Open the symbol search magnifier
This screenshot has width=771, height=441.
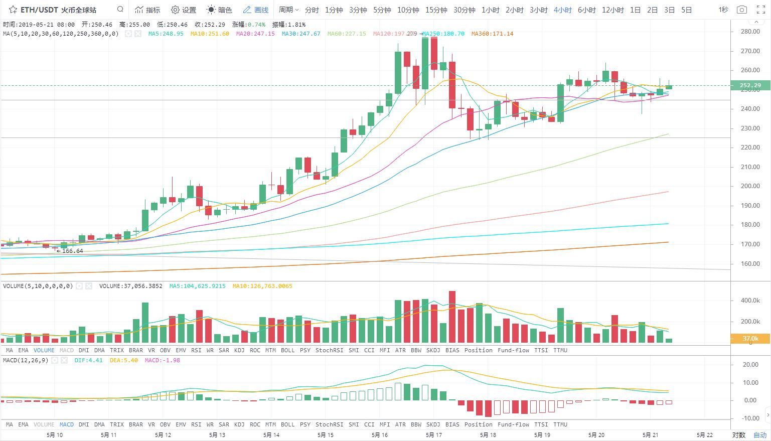click(x=120, y=9)
